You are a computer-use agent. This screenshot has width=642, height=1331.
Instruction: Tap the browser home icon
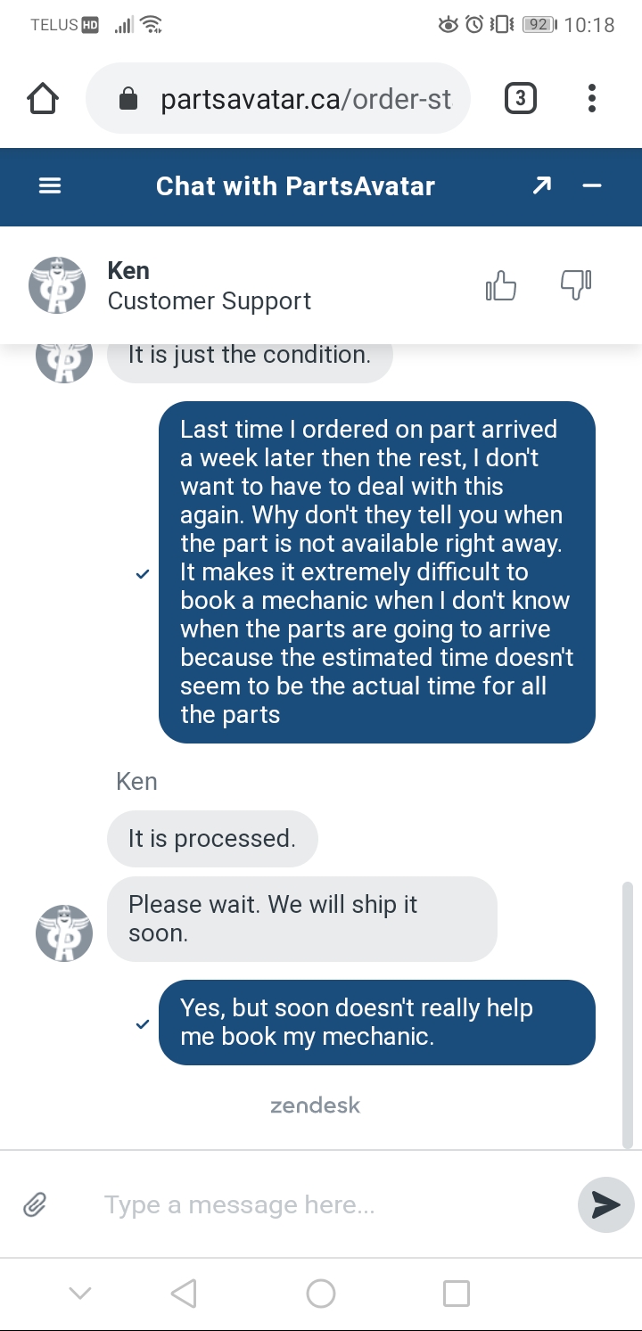click(43, 99)
